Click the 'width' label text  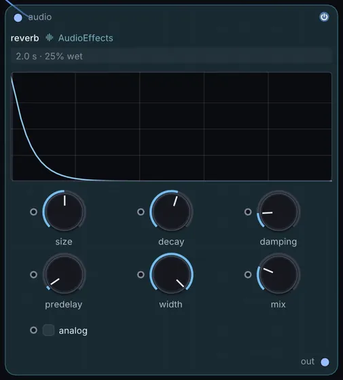[170, 305]
